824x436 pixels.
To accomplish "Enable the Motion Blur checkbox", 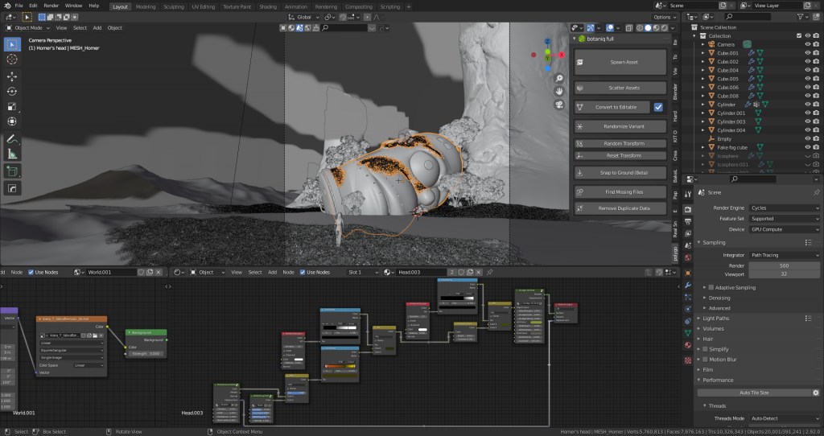I will (x=705, y=360).
